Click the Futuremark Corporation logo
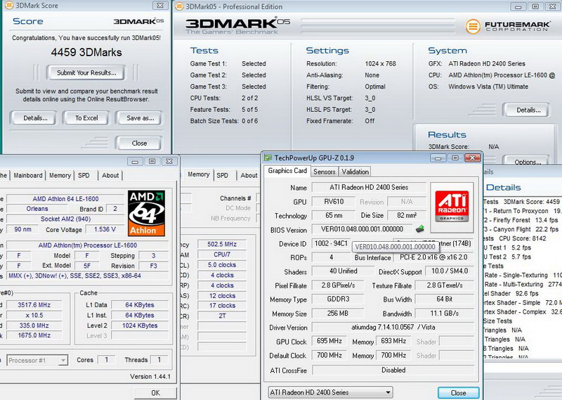This screenshot has height=400, width=562. coord(507,26)
